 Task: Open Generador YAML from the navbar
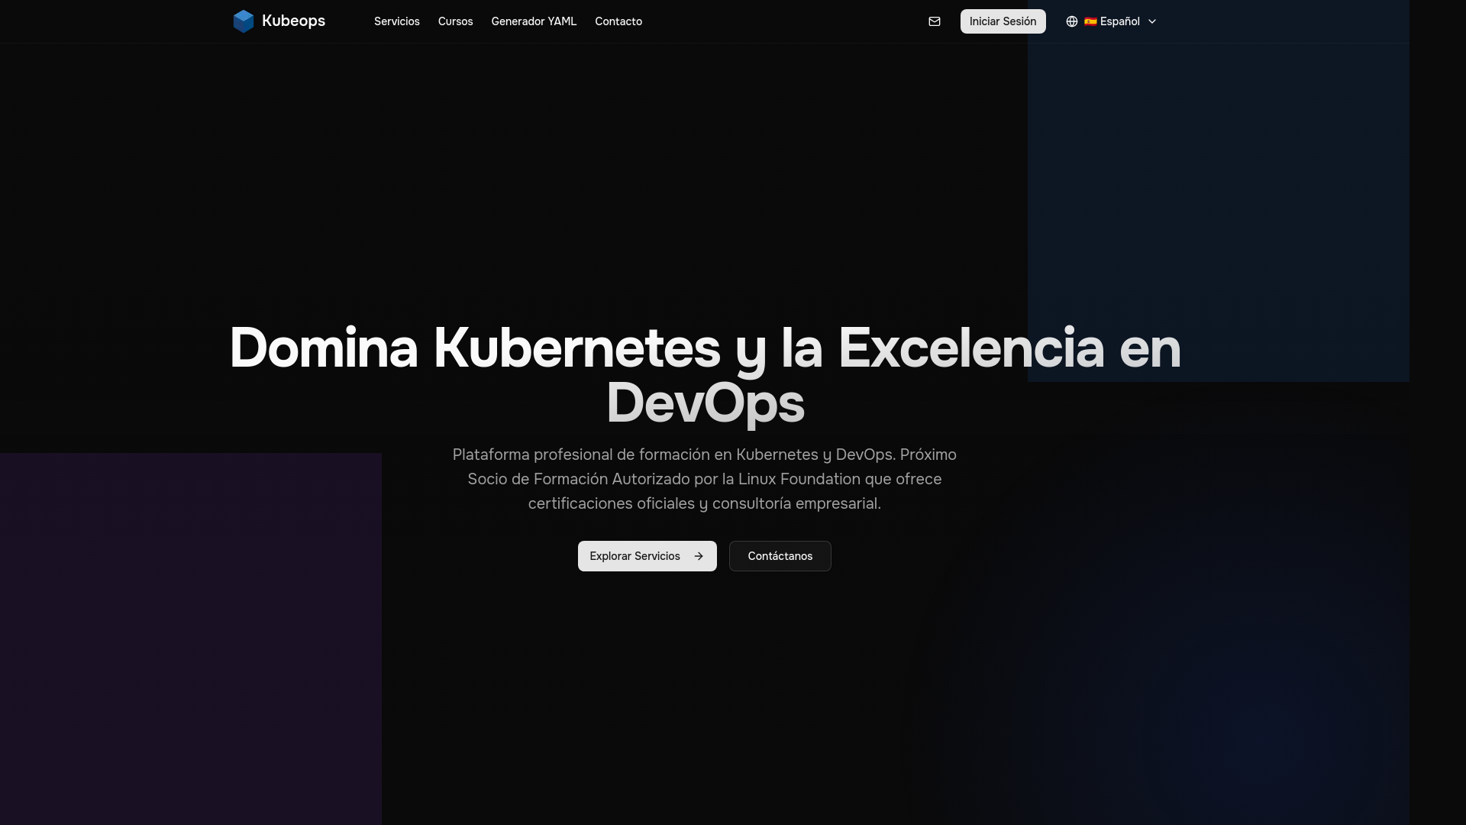[x=534, y=21]
